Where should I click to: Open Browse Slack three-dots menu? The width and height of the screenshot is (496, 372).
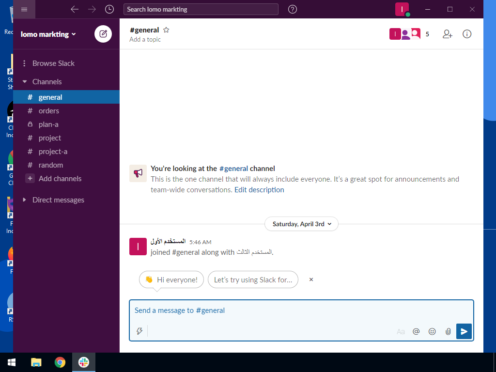click(24, 63)
